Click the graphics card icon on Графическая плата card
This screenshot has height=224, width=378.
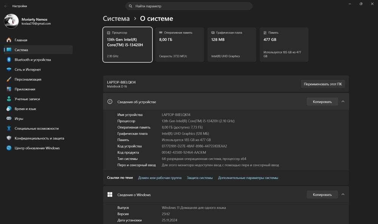213,32
